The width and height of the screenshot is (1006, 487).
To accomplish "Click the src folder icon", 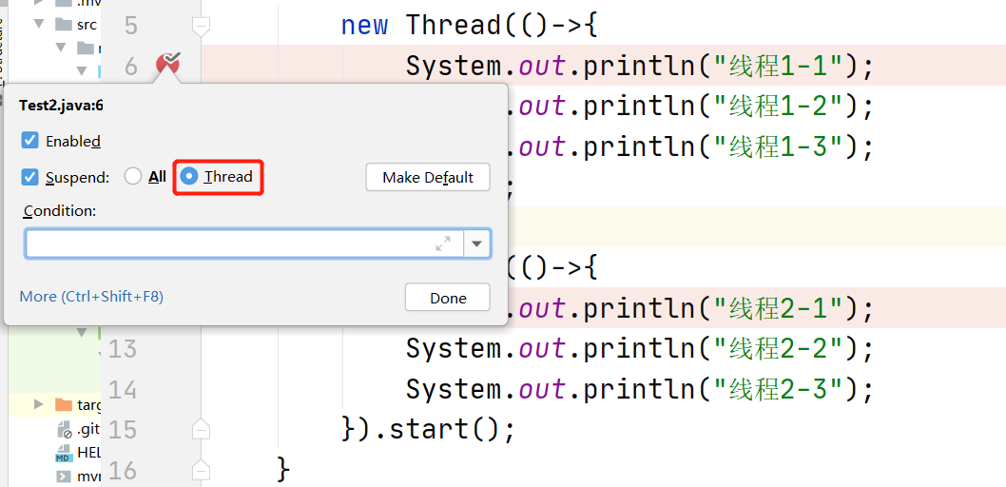I will [x=64, y=24].
